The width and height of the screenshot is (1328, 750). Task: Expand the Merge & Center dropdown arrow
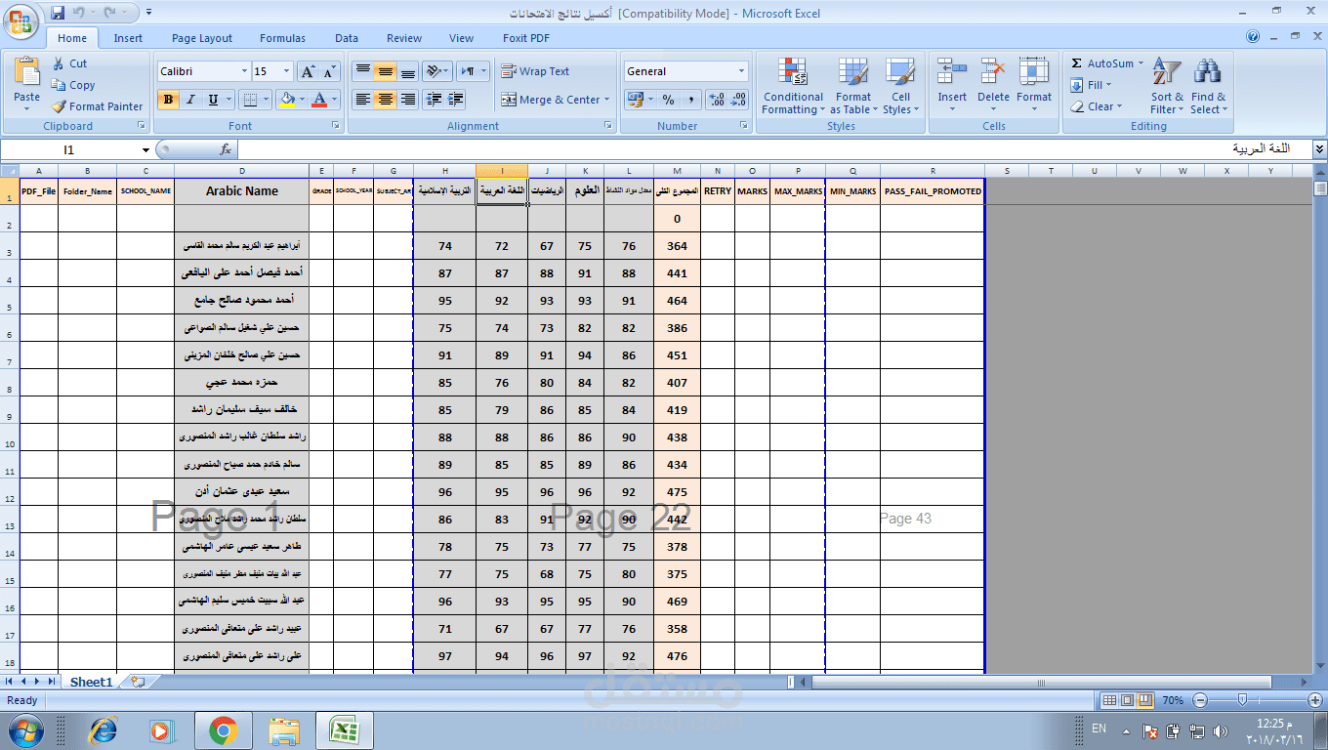coord(606,100)
